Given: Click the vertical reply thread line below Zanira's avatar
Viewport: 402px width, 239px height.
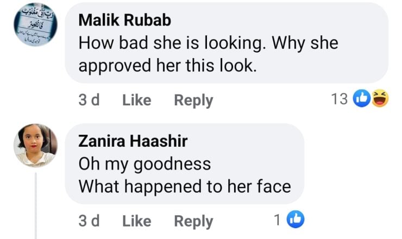Looking at the screenshot, I should [36, 206].
